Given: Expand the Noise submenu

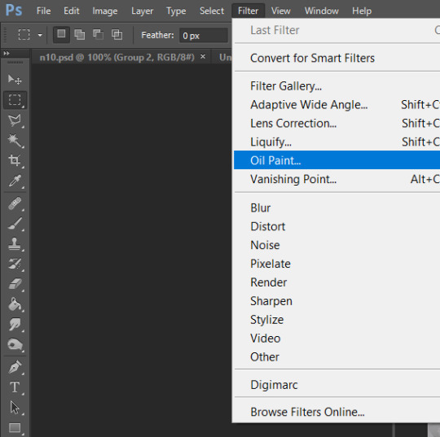Looking at the screenshot, I should [337, 245].
